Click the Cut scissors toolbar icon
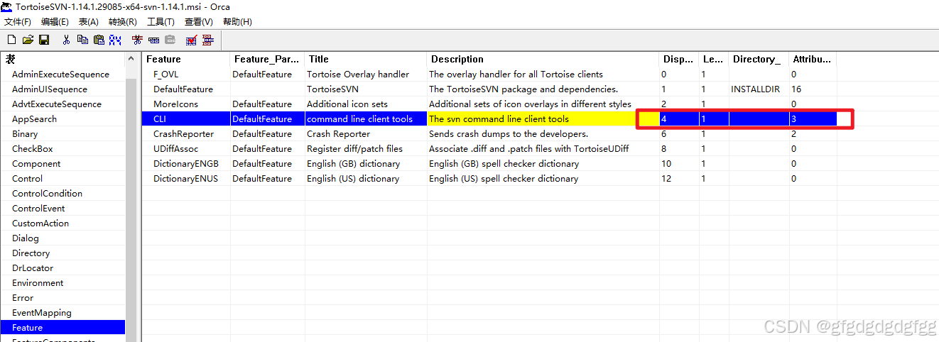Viewport: 939px width, 342px height. click(66, 40)
